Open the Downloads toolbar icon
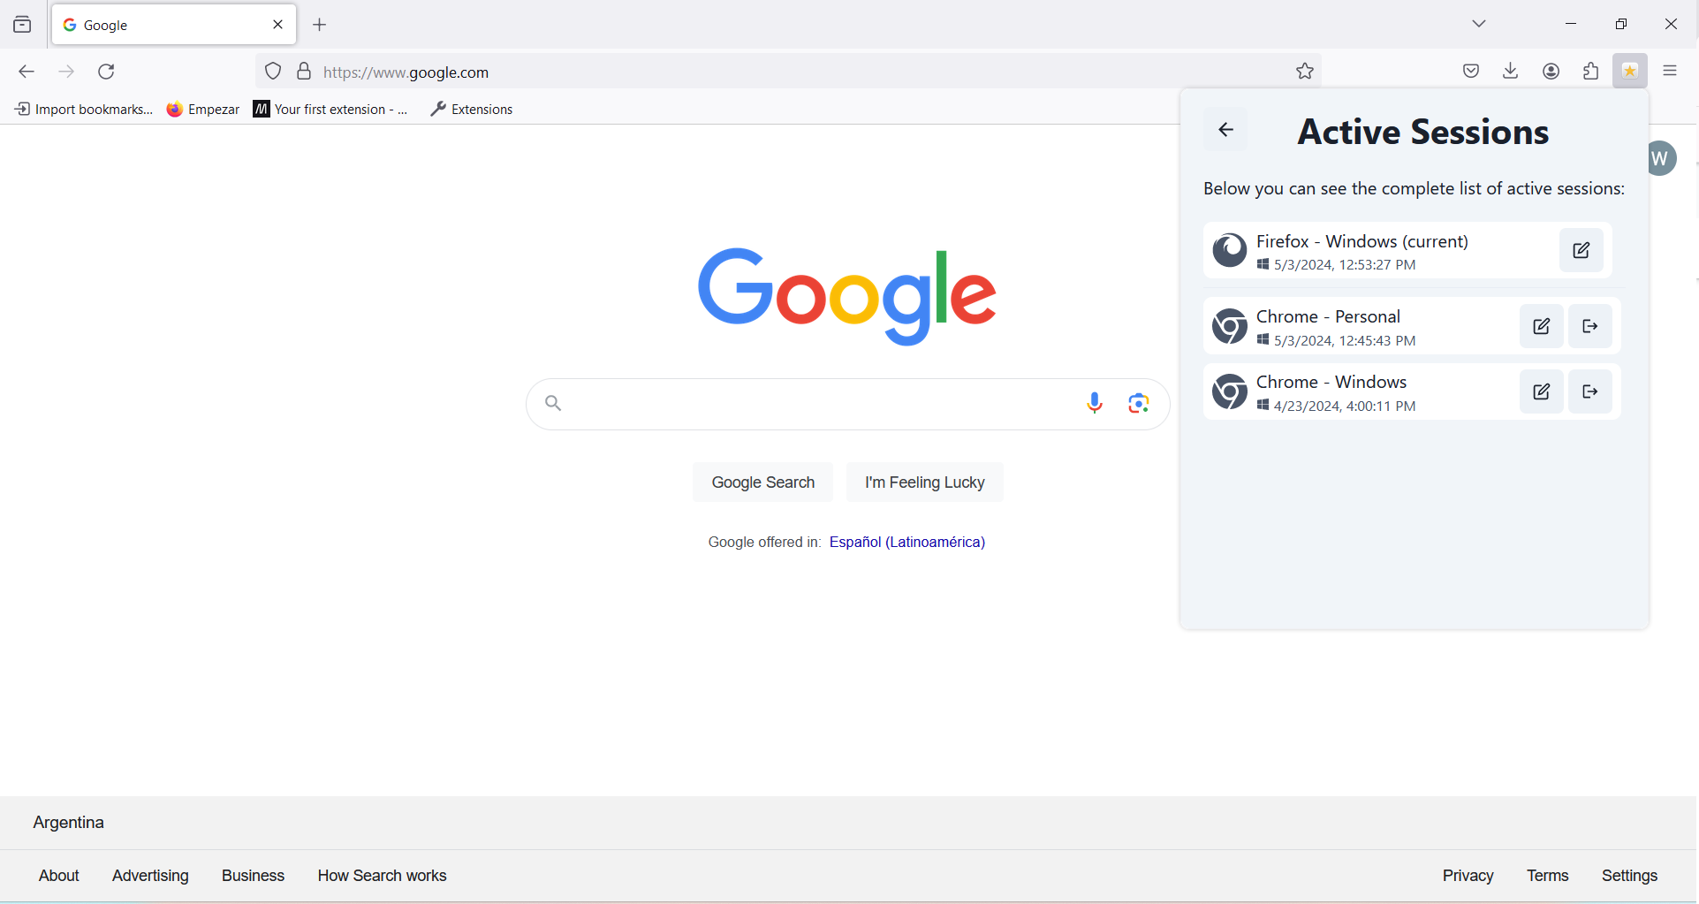The image size is (1699, 904). point(1511,72)
